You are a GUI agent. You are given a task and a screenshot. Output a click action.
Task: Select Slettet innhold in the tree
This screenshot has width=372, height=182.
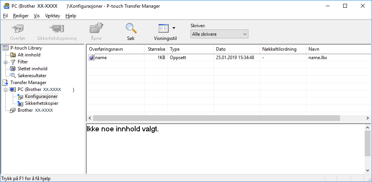coord(32,69)
